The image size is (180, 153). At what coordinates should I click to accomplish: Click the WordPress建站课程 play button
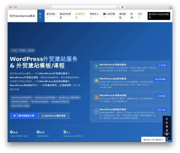click(54, 116)
